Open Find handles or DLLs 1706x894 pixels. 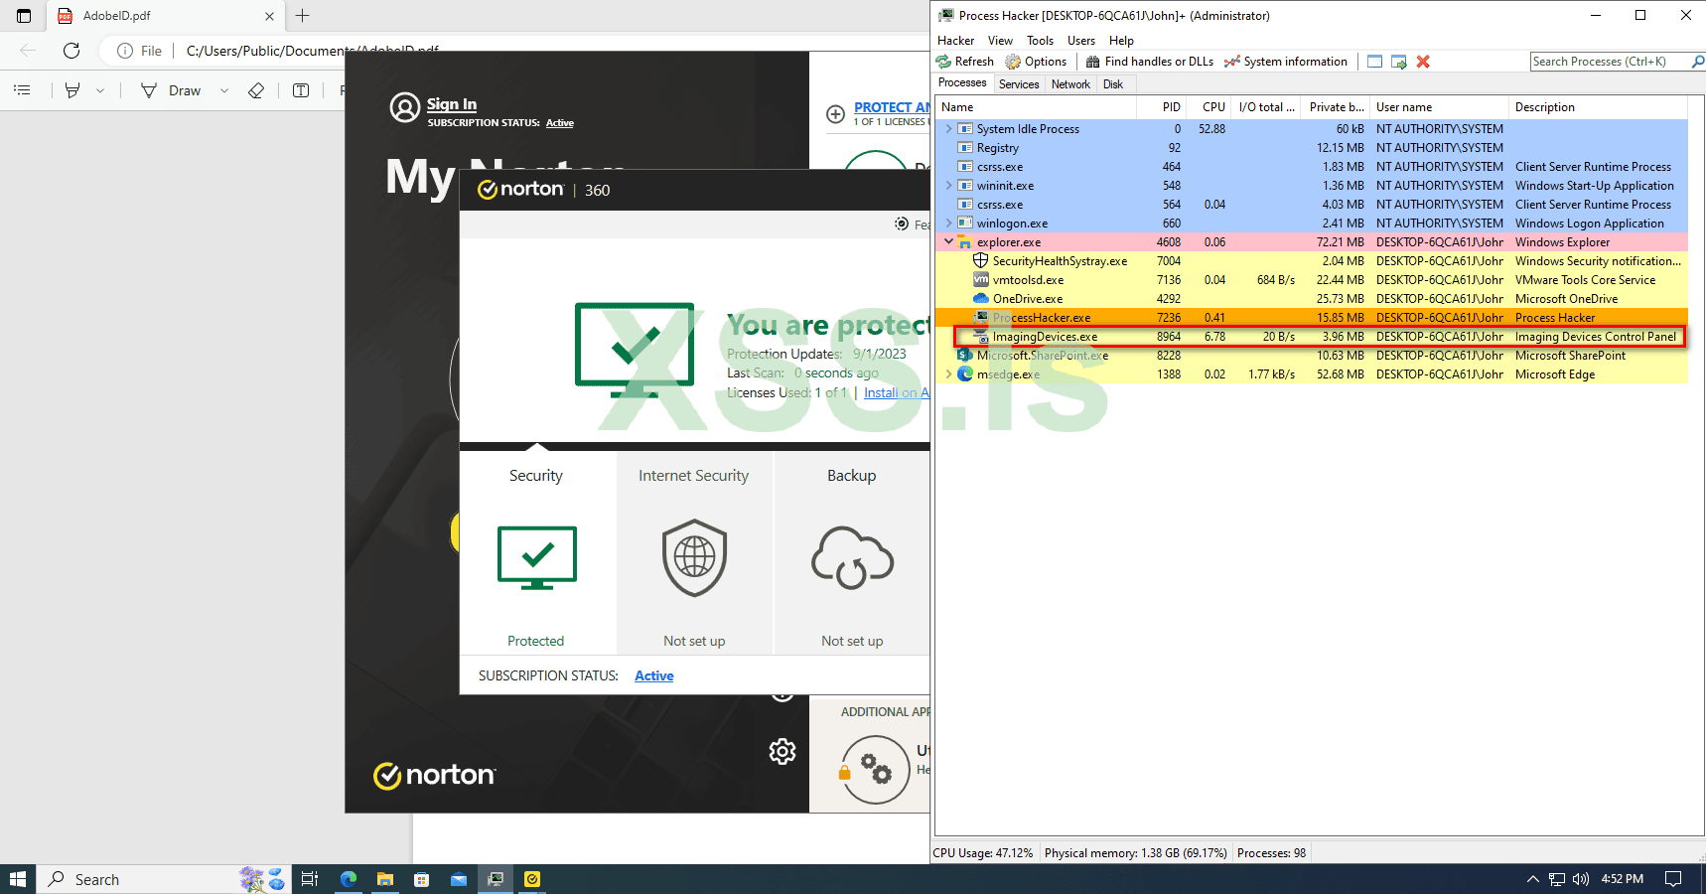pyautogui.click(x=1150, y=62)
